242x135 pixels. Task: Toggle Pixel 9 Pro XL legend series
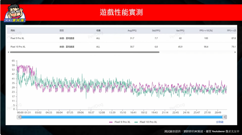[x=120, y=122]
